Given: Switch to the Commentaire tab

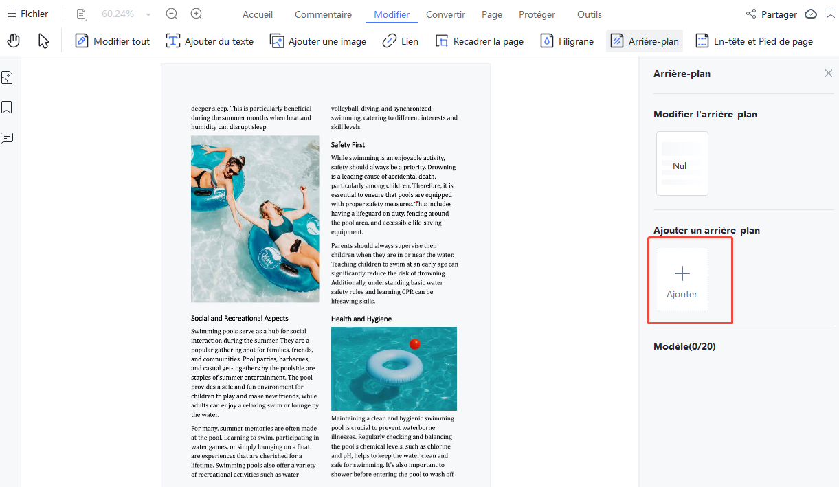Looking at the screenshot, I should [x=323, y=14].
